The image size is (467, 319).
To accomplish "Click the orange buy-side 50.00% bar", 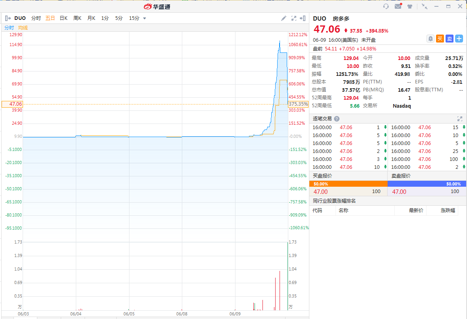I will [349, 184].
